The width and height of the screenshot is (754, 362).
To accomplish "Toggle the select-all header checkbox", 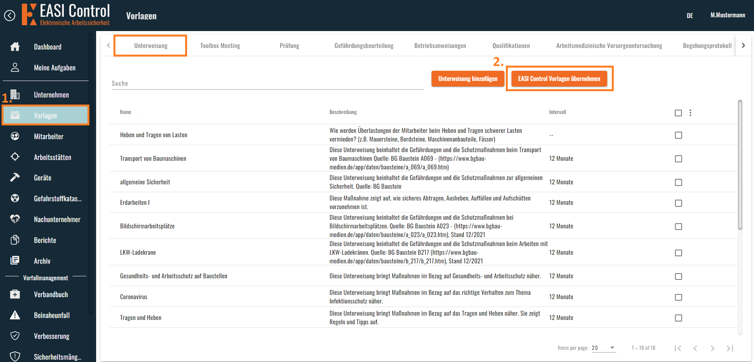I will [x=678, y=113].
